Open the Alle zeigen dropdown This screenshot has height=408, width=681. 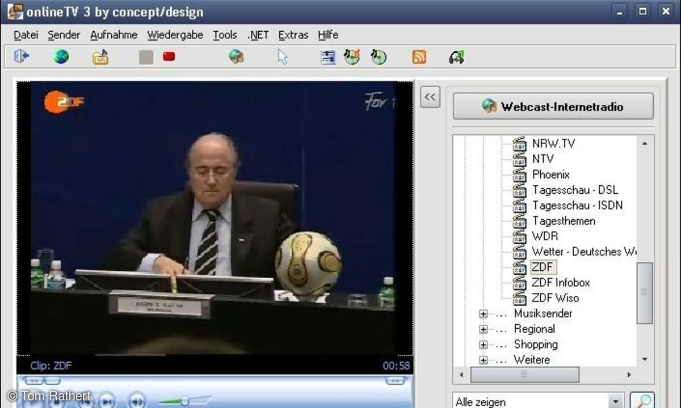pyautogui.click(x=616, y=401)
